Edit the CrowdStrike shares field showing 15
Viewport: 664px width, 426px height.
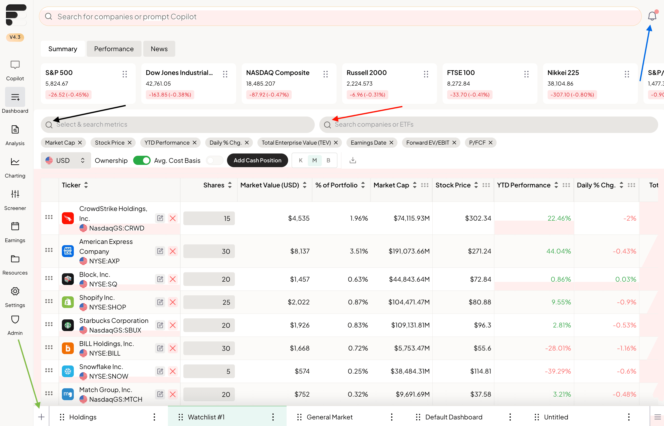click(209, 218)
